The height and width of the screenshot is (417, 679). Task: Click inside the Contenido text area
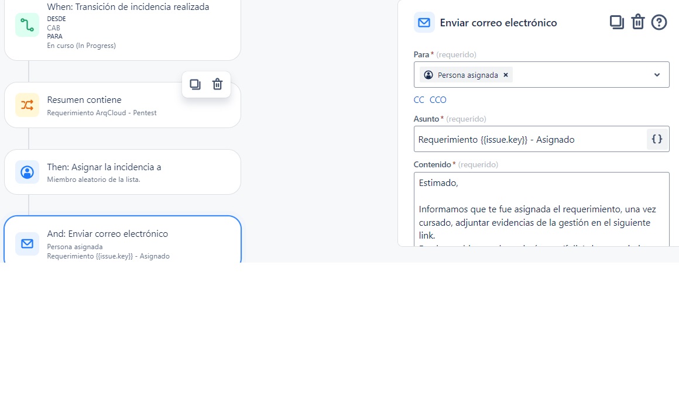click(x=541, y=209)
